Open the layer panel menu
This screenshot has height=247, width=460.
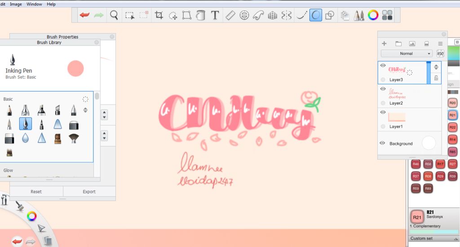point(440,43)
